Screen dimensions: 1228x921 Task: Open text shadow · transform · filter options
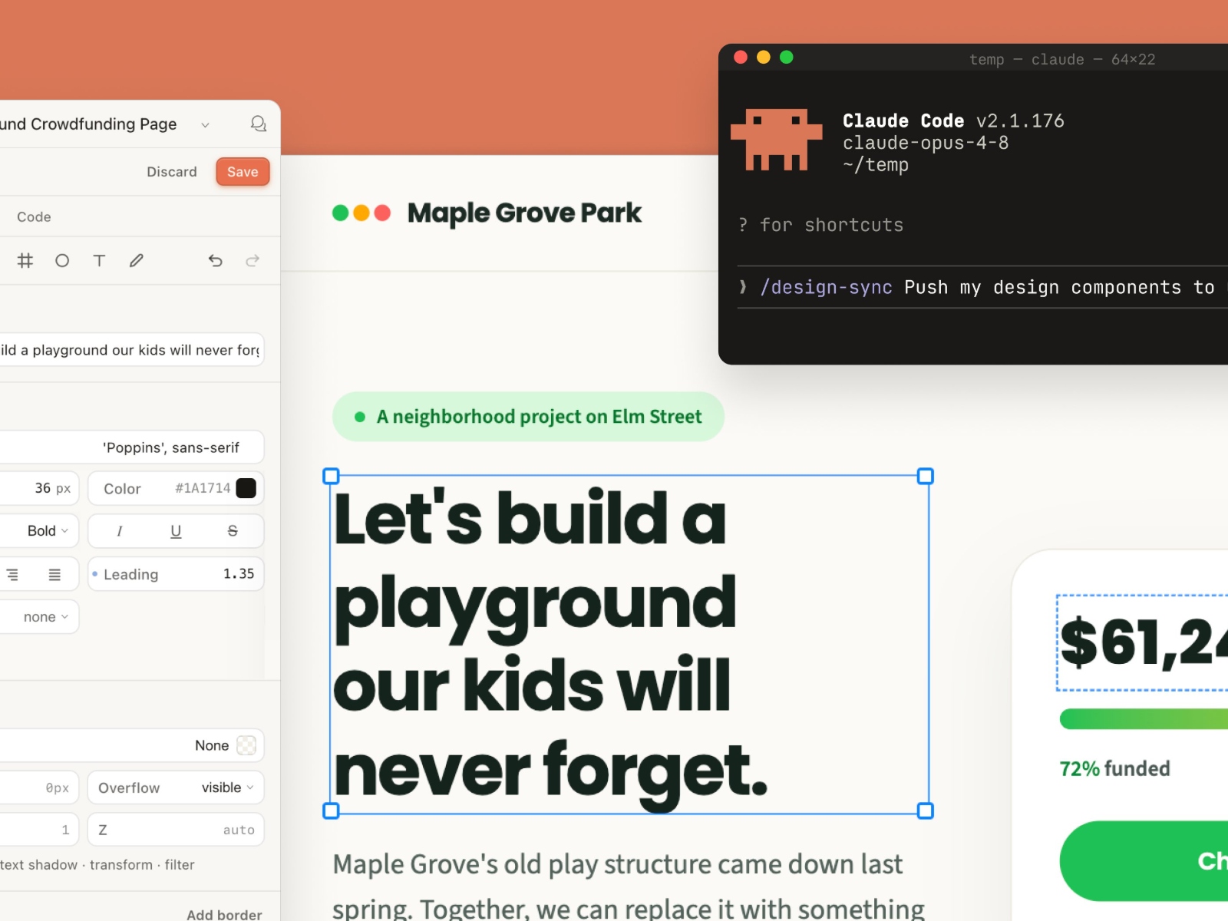[97, 865]
